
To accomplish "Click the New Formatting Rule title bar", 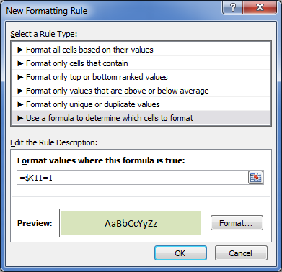I will pos(113,11).
